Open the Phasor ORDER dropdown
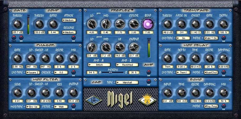This screenshot has height=119, width=241. 61,73
